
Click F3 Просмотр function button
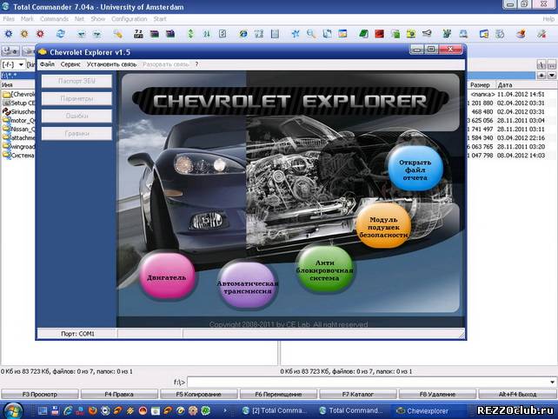tap(40, 394)
